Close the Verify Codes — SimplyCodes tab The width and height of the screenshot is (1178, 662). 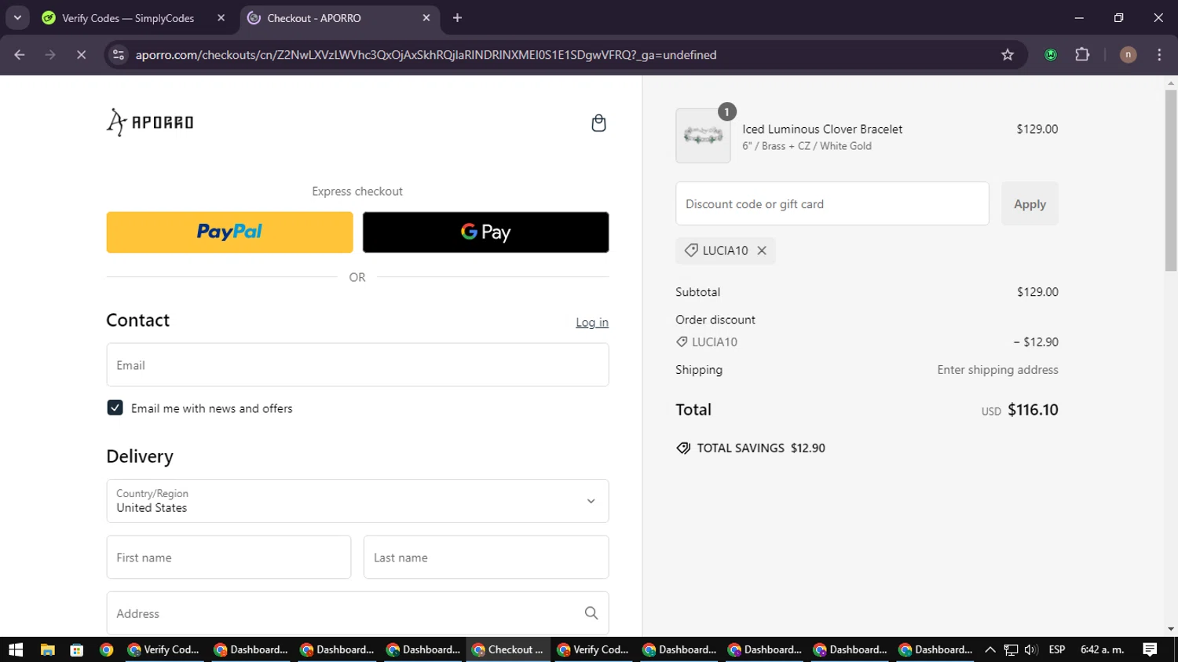pos(221,17)
